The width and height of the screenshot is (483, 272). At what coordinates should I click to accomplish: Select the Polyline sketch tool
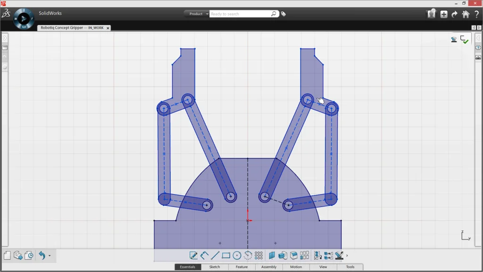pos(205,255)
